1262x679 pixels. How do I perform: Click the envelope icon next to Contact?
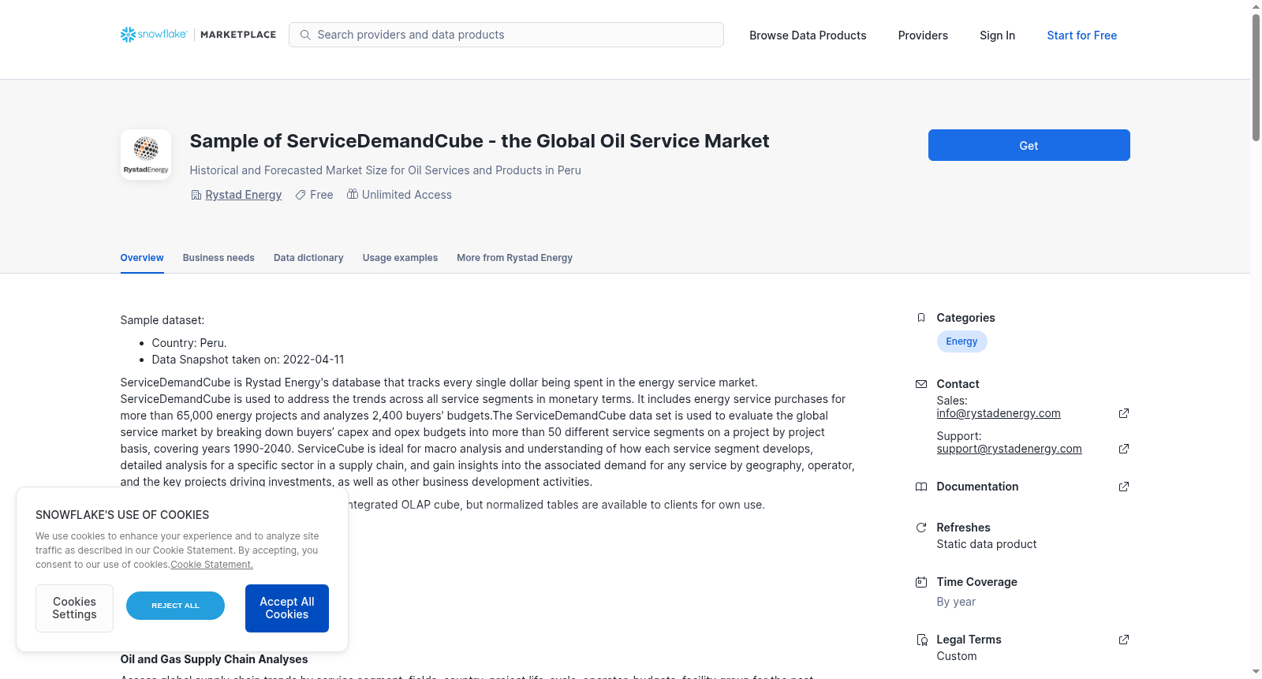[x=921, y=384]
